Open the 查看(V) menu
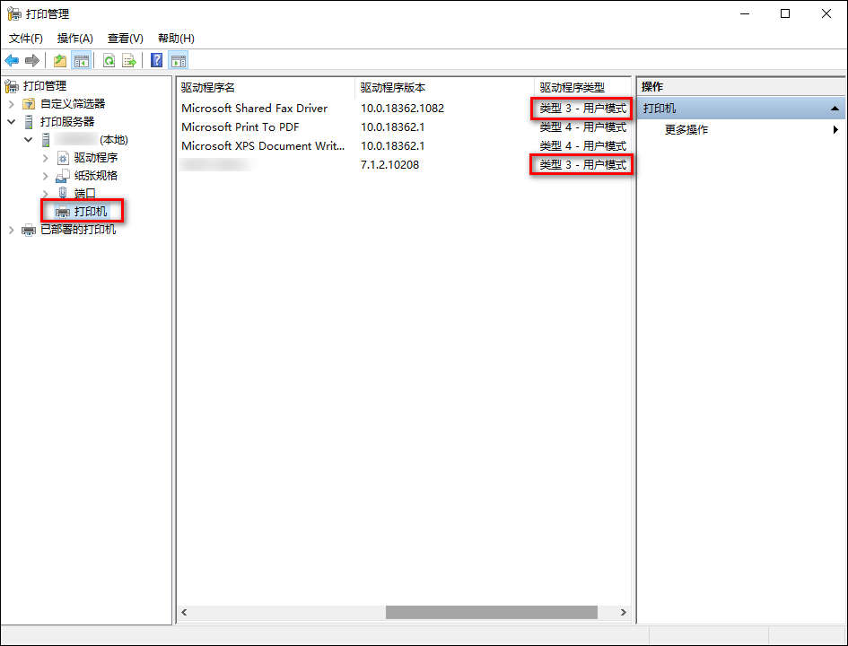848x646 pixels. click(126, 39)
